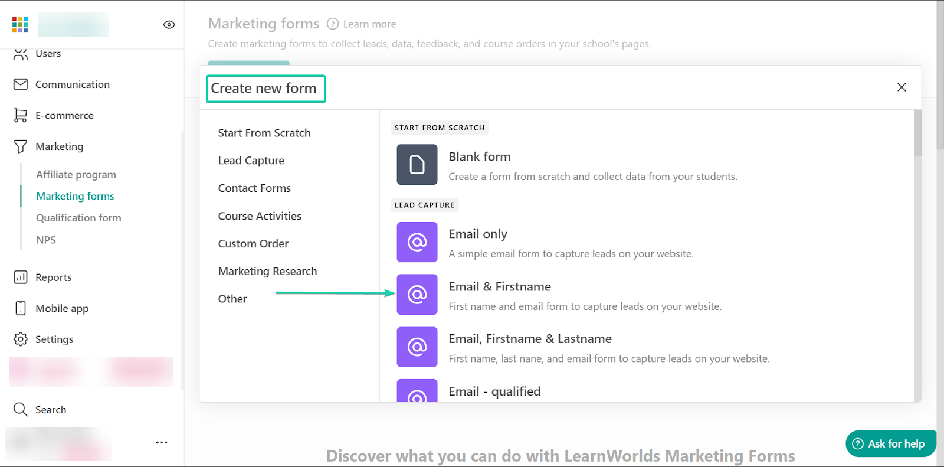Click the Settings gear icon
Screen dimensions: 944x467
(x=21, y=339)
